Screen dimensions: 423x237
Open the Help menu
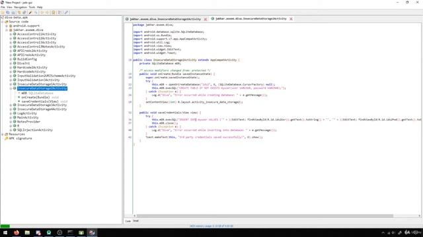40,7
